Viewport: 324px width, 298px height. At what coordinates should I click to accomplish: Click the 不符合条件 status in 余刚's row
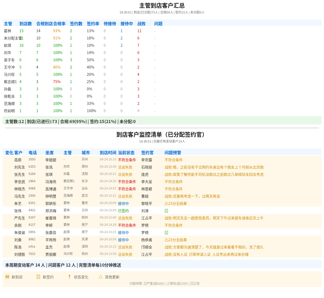127,225
